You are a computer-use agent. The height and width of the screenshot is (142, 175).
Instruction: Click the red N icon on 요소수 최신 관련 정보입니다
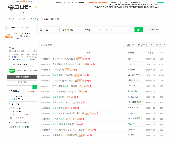coord(82,125)
